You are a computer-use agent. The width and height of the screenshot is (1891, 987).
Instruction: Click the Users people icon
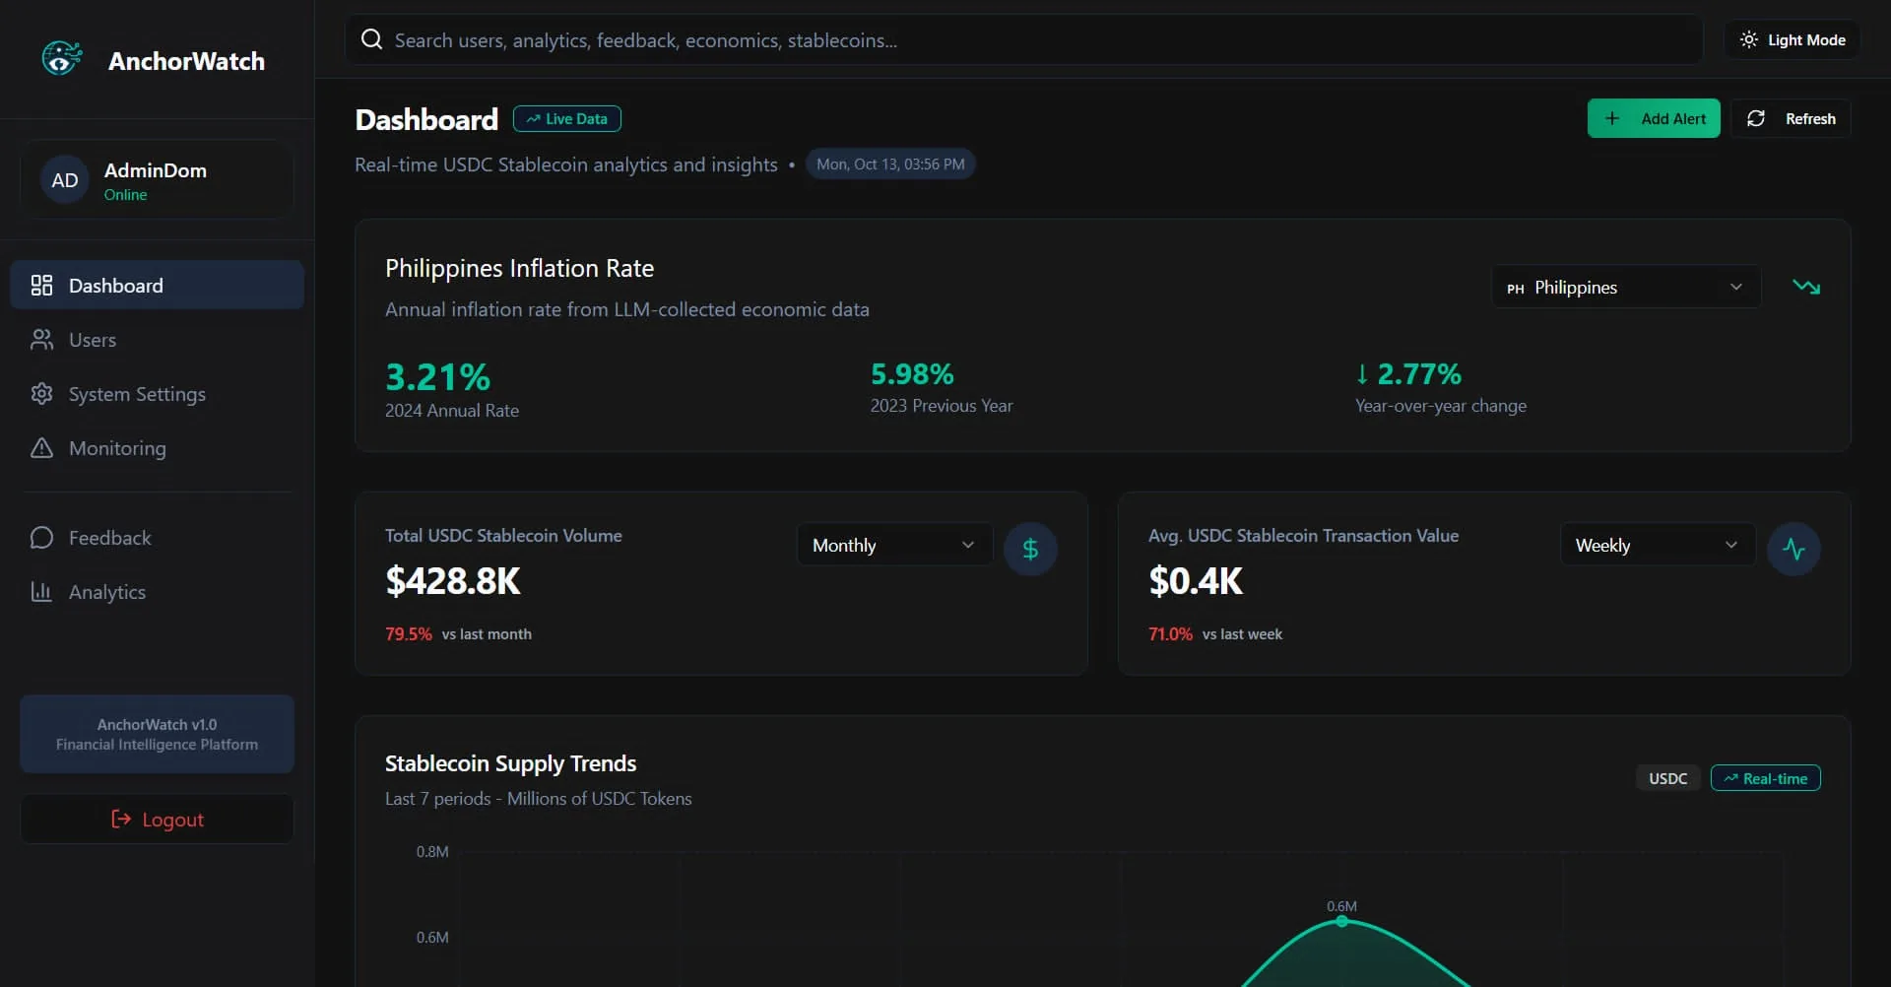click(x=41, y=340)
